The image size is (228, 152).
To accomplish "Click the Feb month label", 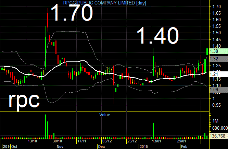I will pos(184,147).
